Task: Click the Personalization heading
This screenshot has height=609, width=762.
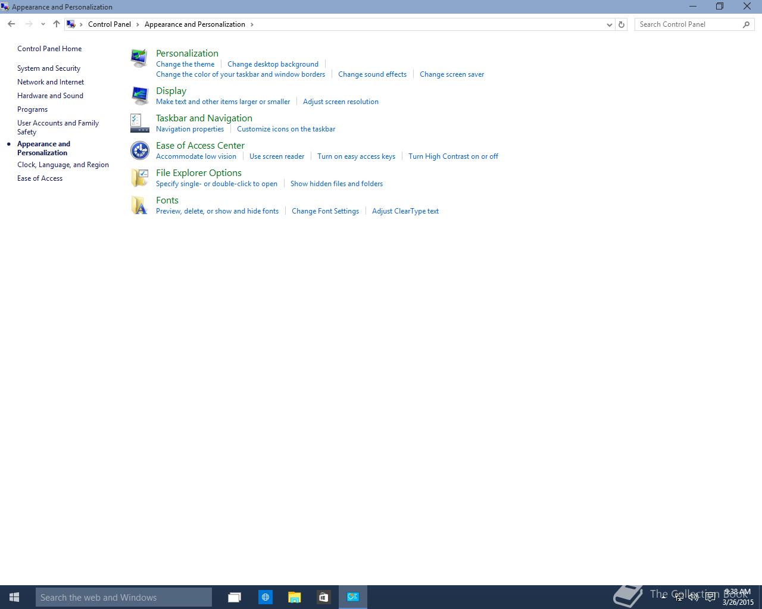Action: (x=187, y=53)
